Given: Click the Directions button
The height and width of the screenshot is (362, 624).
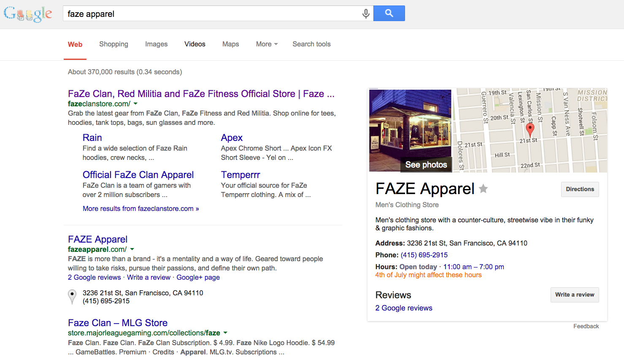Looking at the screenshot, I should 580,189.
